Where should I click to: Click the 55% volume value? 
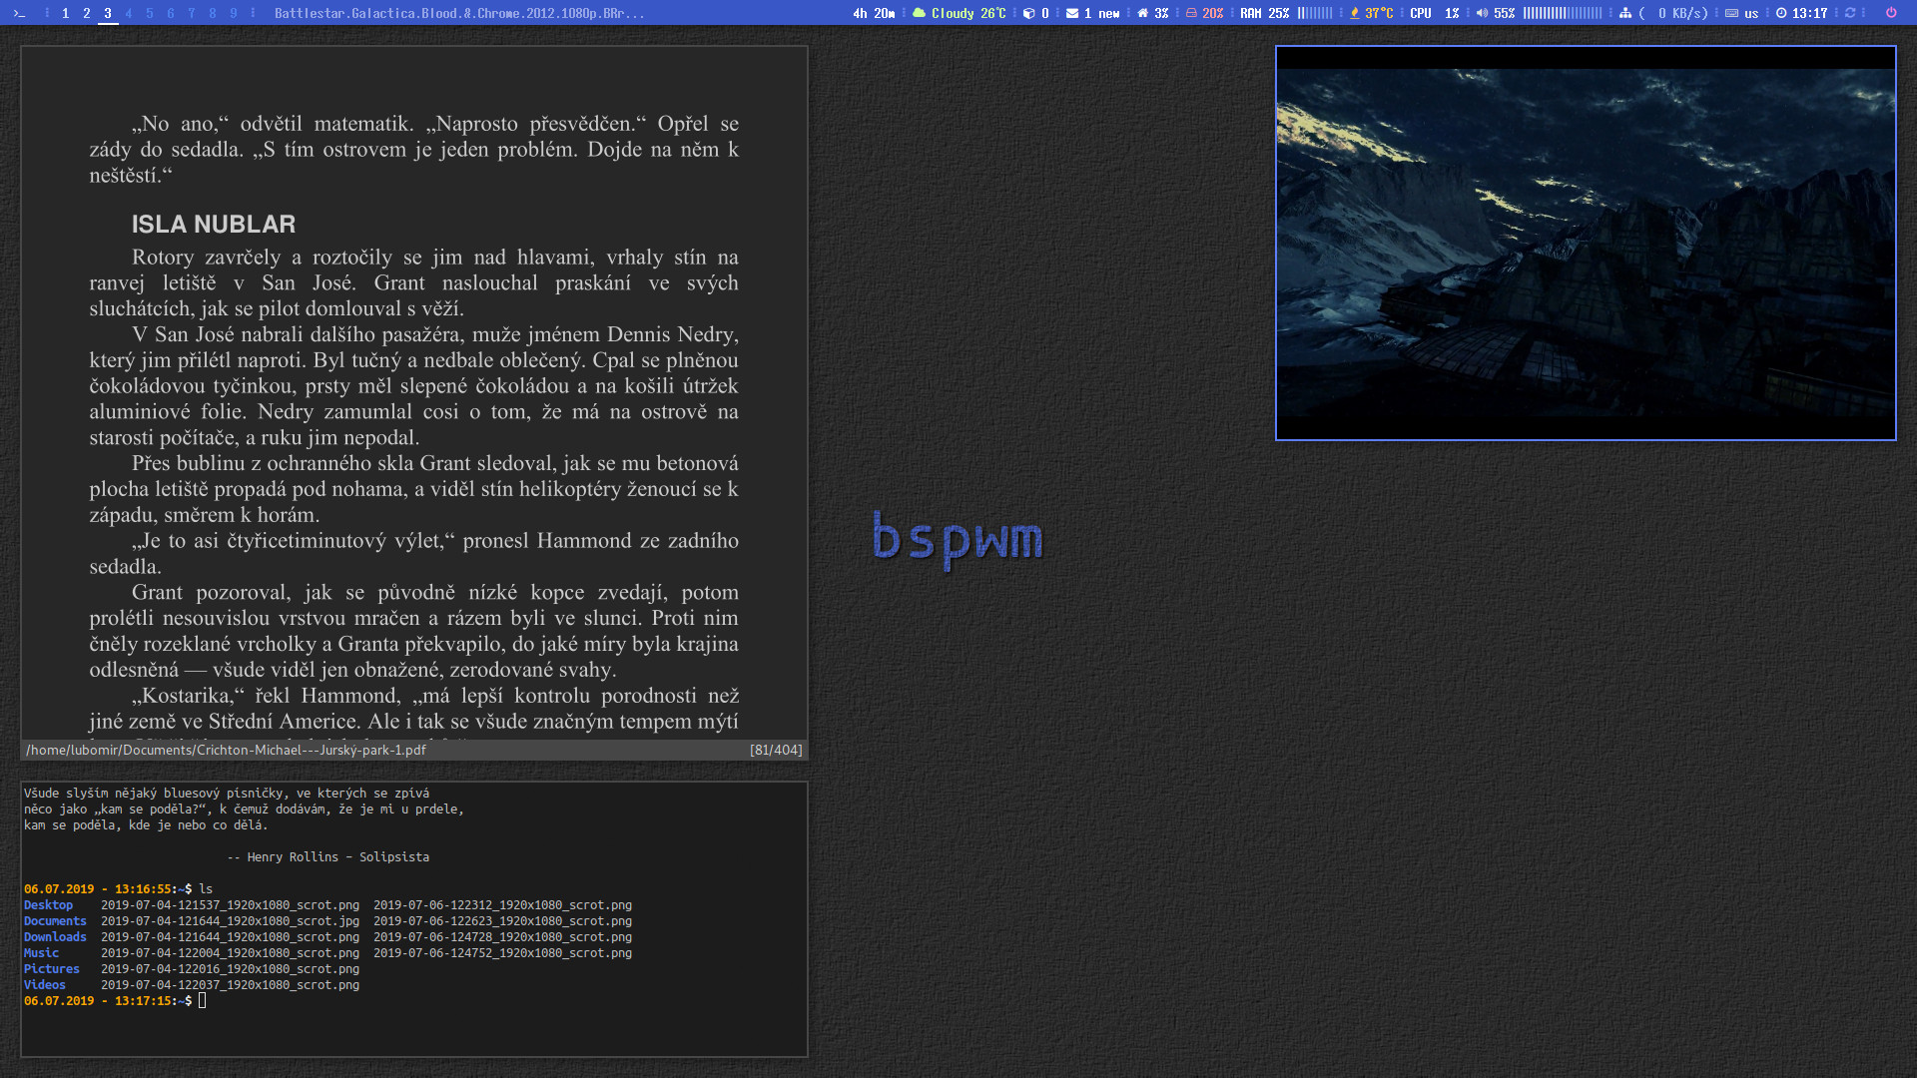pos(1505,13)
